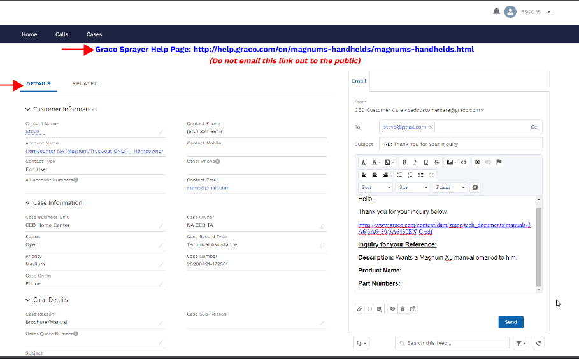Insert a bulleted list
The height and width of the screenshot is (359, 579).
tap(399, 175)
